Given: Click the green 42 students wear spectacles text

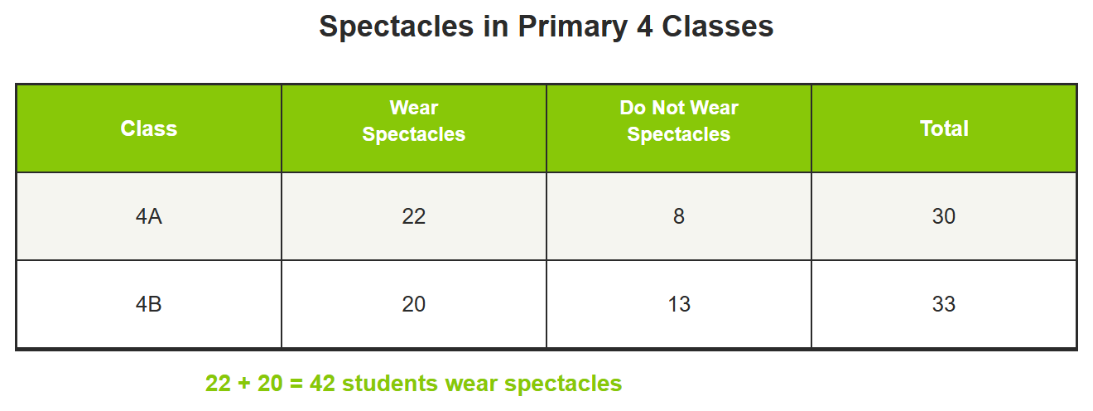Looking at the screenshot, I should click(x=414, y=384).
